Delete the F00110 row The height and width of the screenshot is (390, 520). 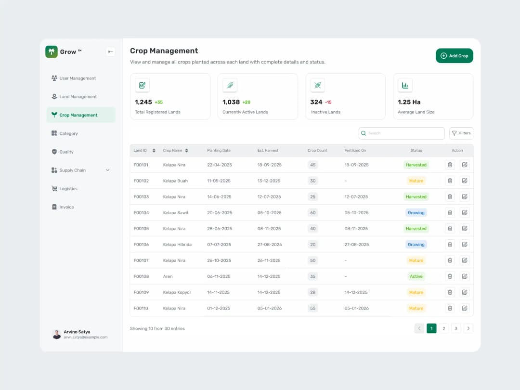[x=450, y=308]
